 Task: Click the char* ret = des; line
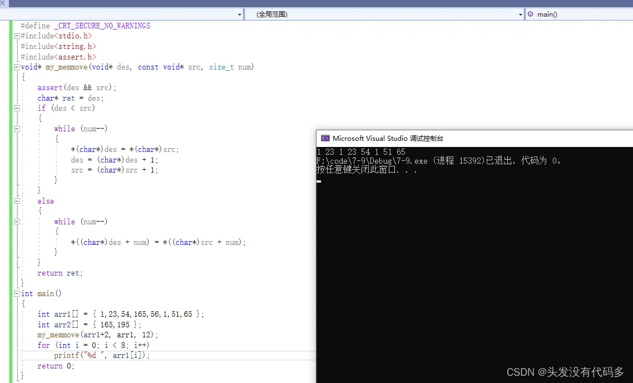coord(71,98)
